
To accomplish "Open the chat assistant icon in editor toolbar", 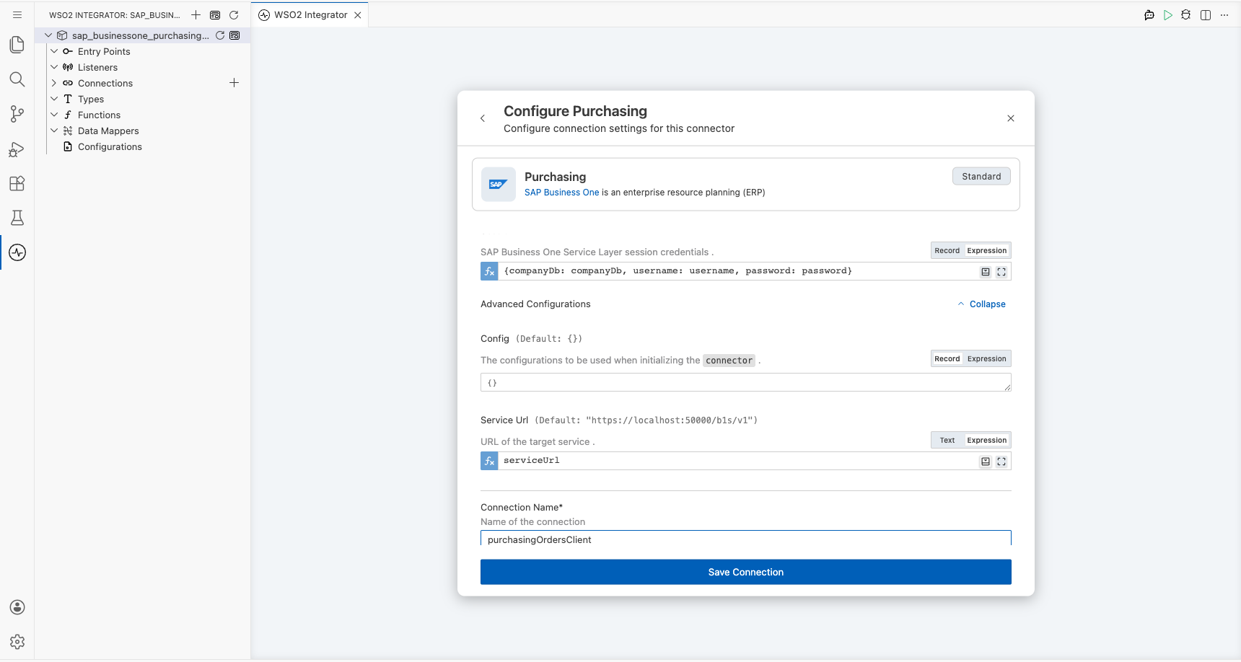I will coord(1149,15).
